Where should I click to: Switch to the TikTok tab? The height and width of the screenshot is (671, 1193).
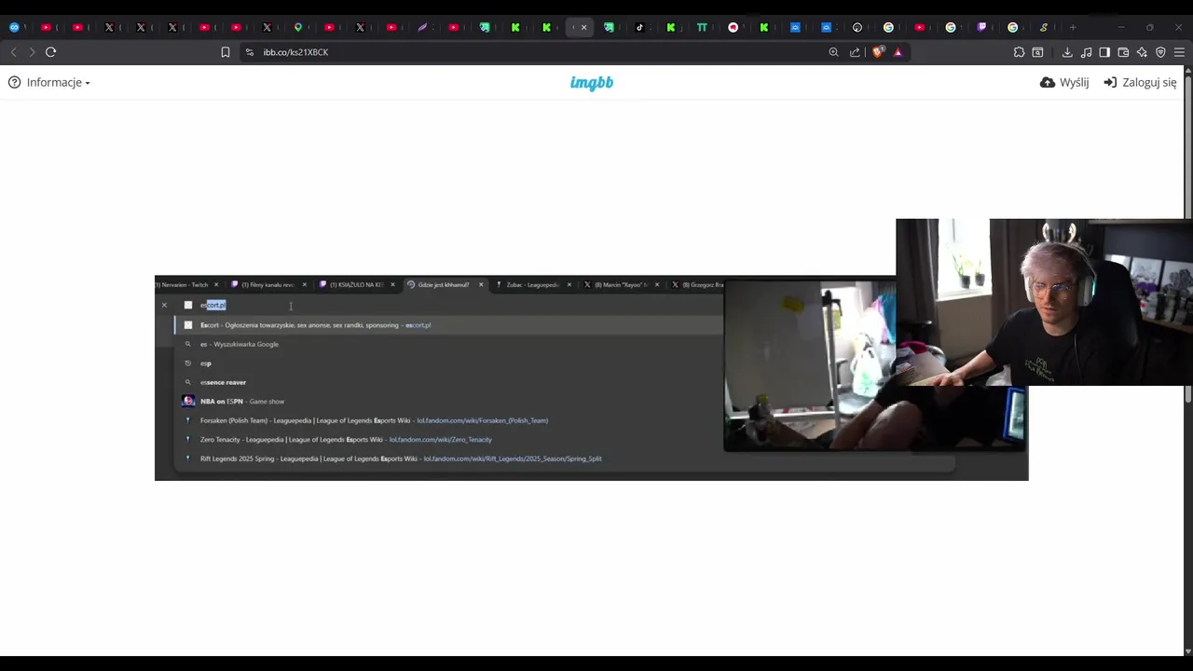pyautogui.click(x=640, y=27)
